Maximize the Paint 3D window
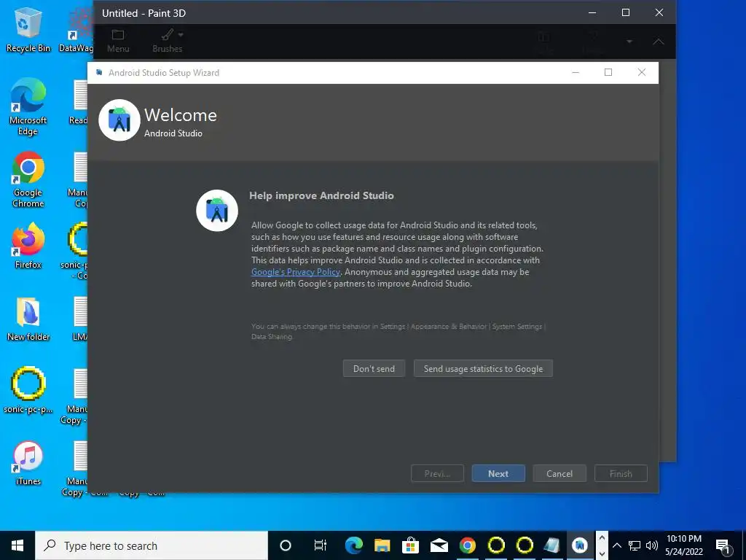 coord(626,13)
